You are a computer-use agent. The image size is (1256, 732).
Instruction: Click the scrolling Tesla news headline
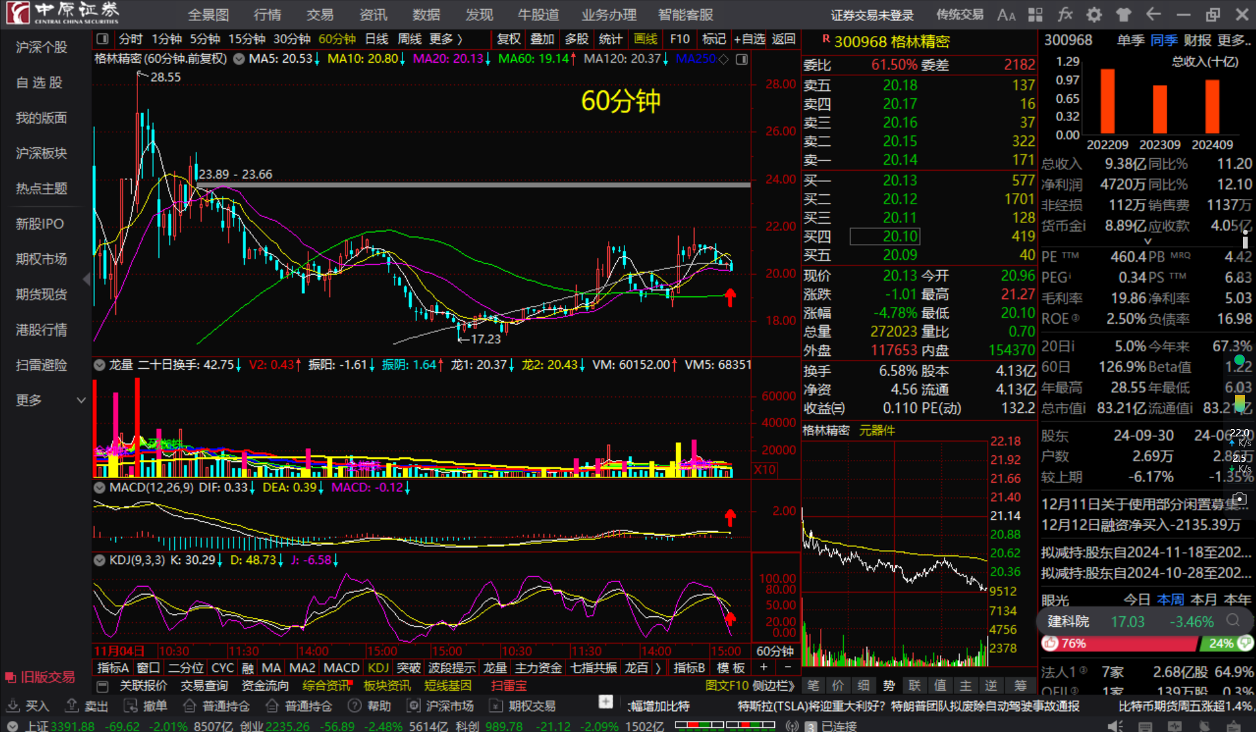pos(908,706)
